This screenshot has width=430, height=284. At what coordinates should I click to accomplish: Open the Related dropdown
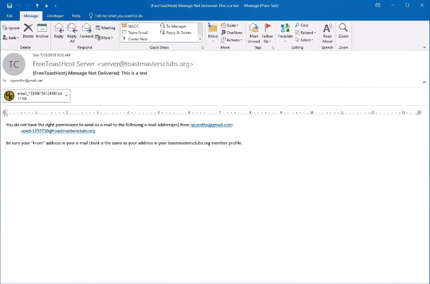click(x=305, y=33)
